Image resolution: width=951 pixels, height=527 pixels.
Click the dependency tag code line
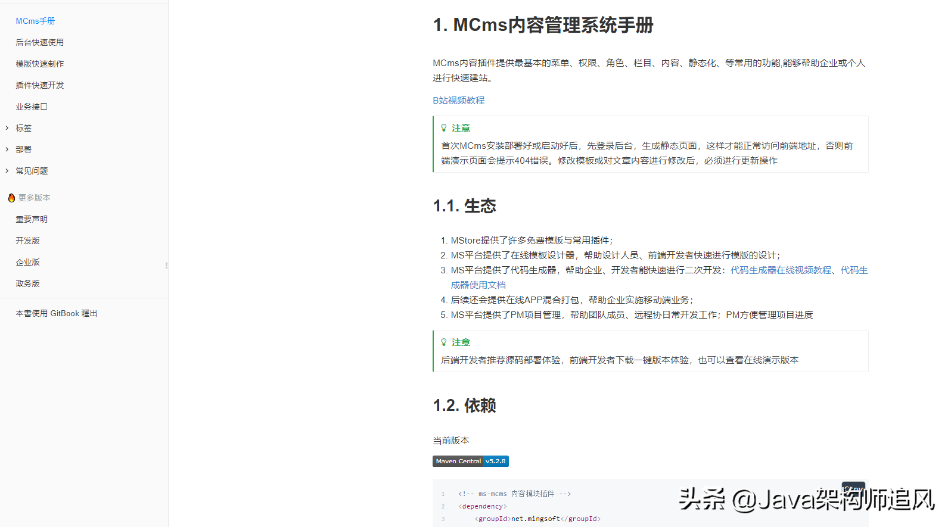point(483,506)
